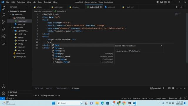The image size is (188, 106).
Task: Open the new terminal profile dropdown arrow
Action: pos(166,88)
